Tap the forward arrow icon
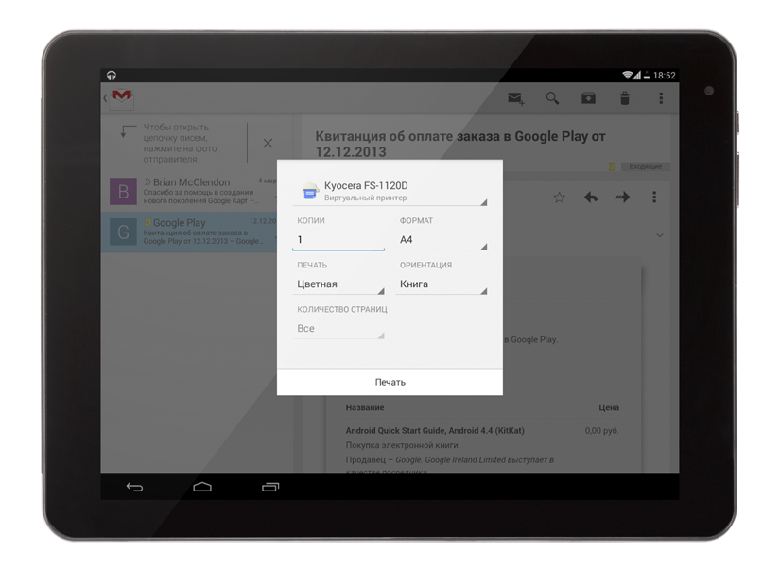The height and width of the screenshot is (569, 780). [622, 198]
